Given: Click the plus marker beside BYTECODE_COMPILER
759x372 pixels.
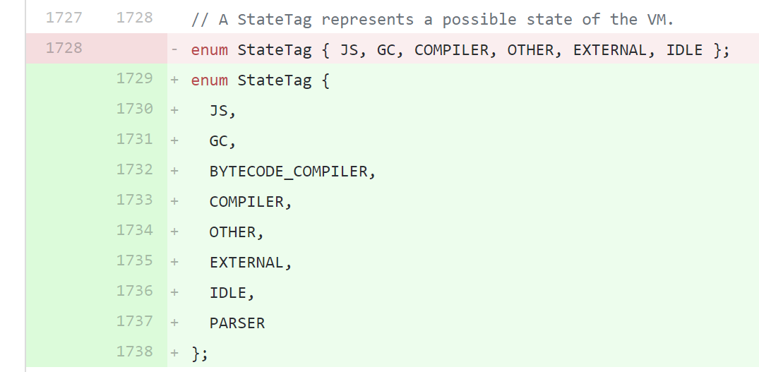Looking at the screenshot, I should [x=174, y=172].
